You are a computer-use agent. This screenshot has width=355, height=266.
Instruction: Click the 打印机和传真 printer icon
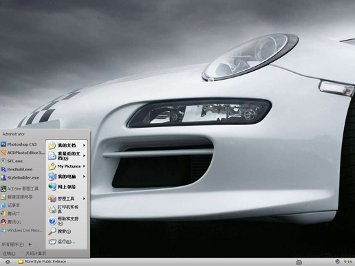point(52,209)
